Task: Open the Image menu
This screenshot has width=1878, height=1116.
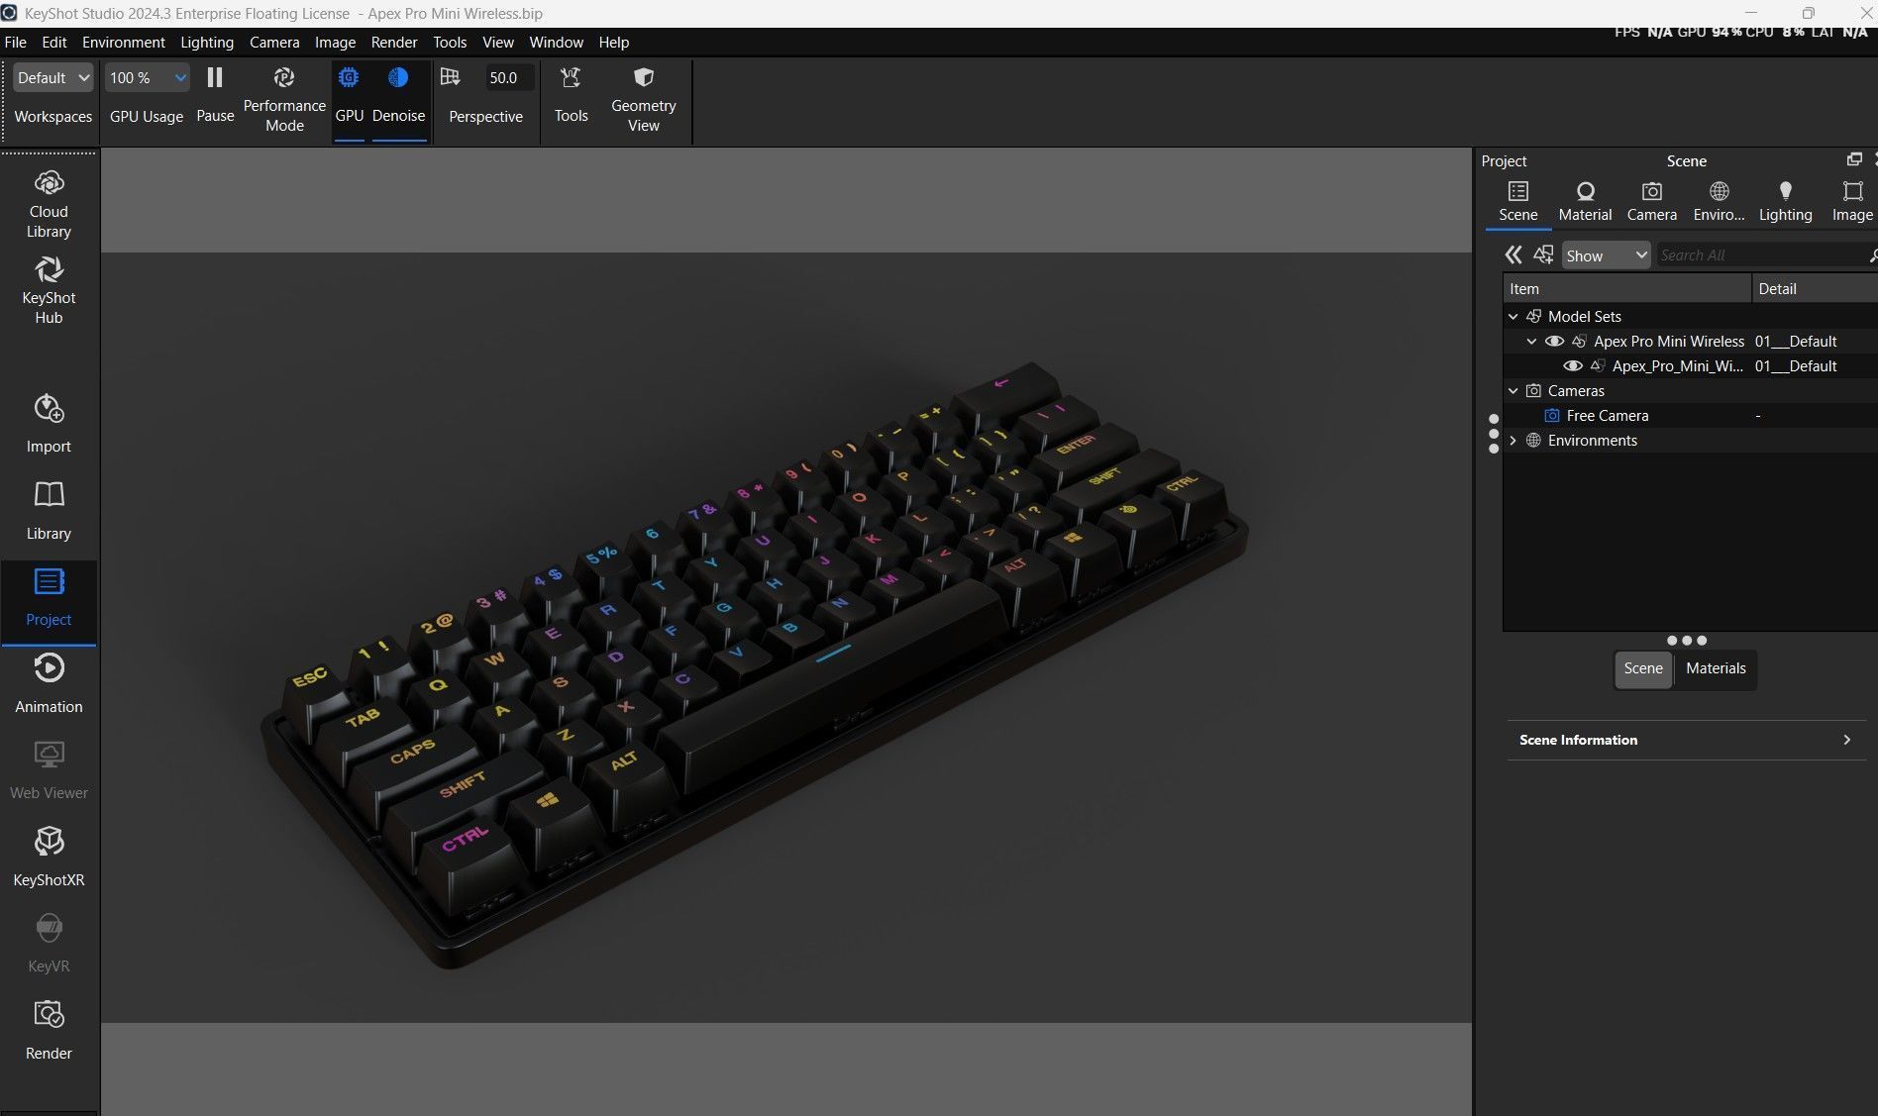Action: coord(335,42)
